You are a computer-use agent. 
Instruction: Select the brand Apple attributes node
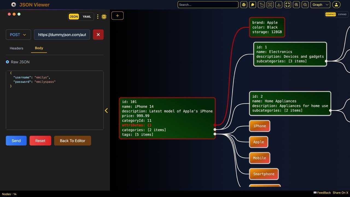[x=267, y=27]
